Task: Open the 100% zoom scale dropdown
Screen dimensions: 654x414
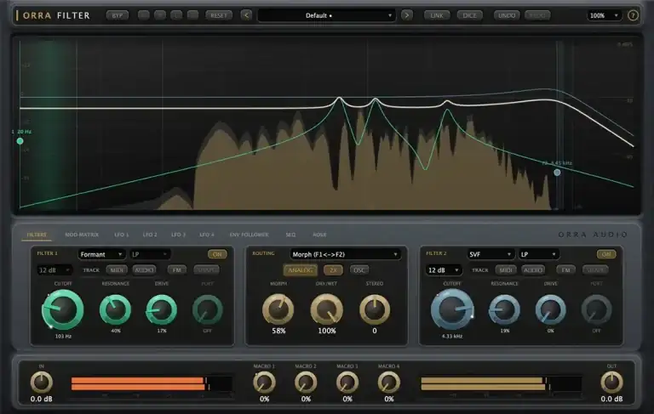Action: coord(604,15)
